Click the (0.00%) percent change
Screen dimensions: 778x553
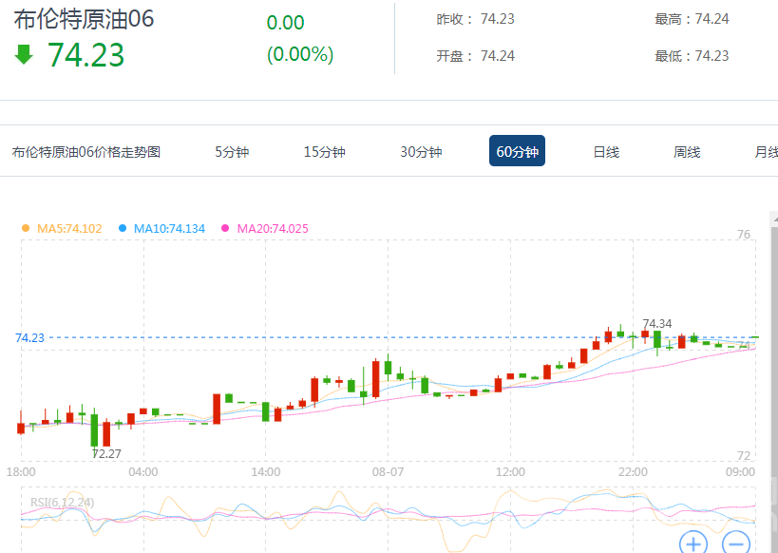point(300,54)
